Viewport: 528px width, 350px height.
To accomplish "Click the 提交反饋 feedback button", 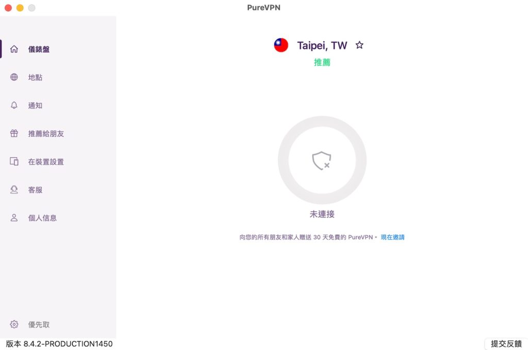I will (506, 344).
